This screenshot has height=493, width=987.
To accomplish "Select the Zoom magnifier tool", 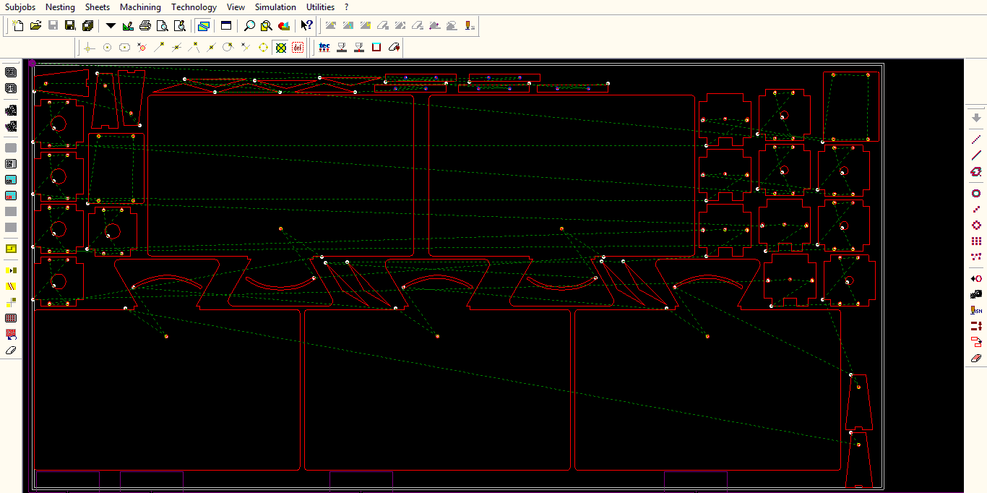I will (249, 26).
